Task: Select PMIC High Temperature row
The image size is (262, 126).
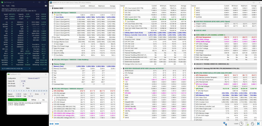Action: pos(226,55)
